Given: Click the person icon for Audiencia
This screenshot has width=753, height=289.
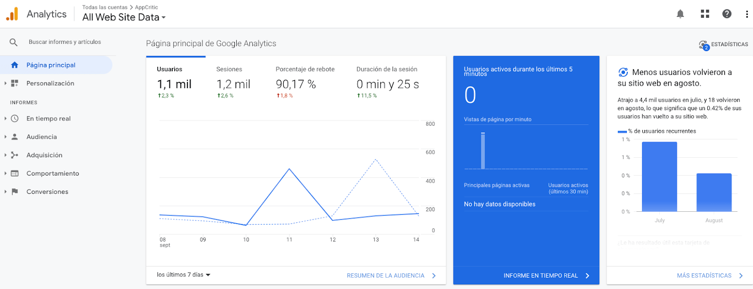Looking at the screenshot, I should pos(15,136).
